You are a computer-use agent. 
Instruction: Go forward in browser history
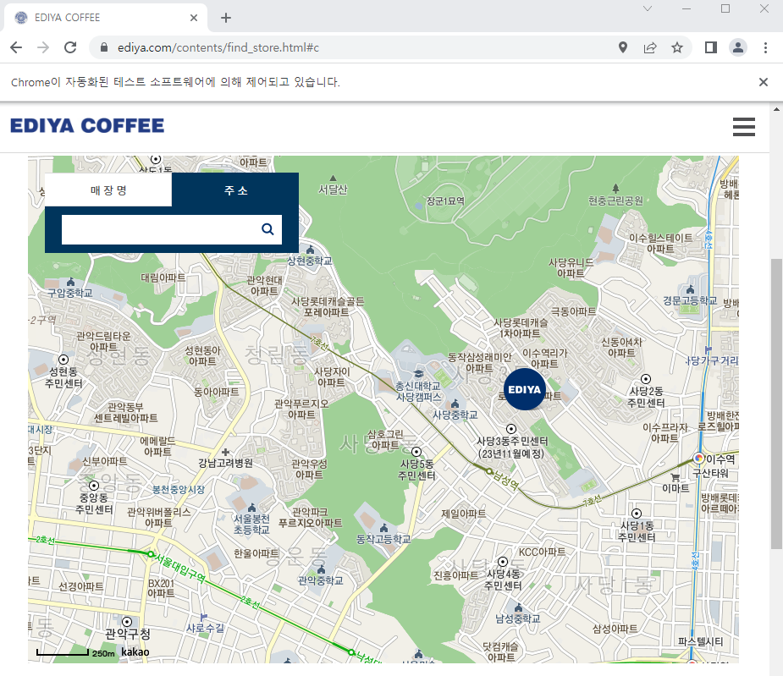pyautogui.click(x=43, y=47)
